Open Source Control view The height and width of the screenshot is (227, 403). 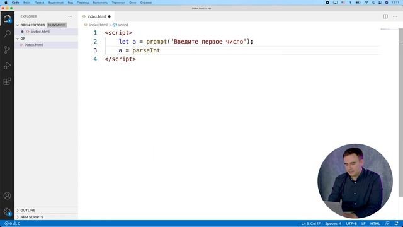tap(7, 50)
